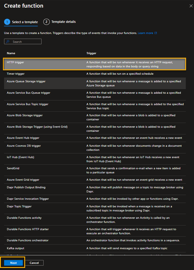Select Durable Functions orchestrator
Image resolution: width=194 pixels, height=270 pixels.
click(95, 240)
